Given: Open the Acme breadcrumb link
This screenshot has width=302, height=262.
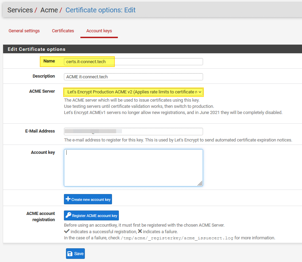Looking at the screenshot, I should pyautogui.click(x=49, y=10).
